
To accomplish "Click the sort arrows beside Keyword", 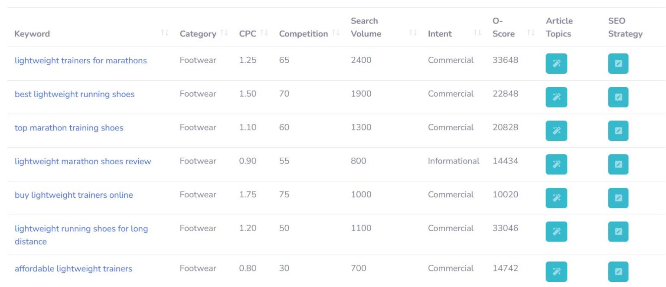I will tap(165, 33).
